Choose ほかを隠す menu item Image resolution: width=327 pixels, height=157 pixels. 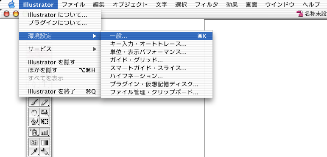(x=60, y=70)
